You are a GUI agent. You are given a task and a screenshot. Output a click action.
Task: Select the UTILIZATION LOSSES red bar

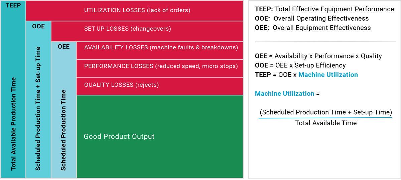click(x=134, y=10)
